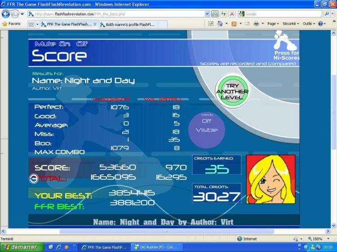Expand the Outils dropdown menu
337x252 pixels.
(309, 24)
